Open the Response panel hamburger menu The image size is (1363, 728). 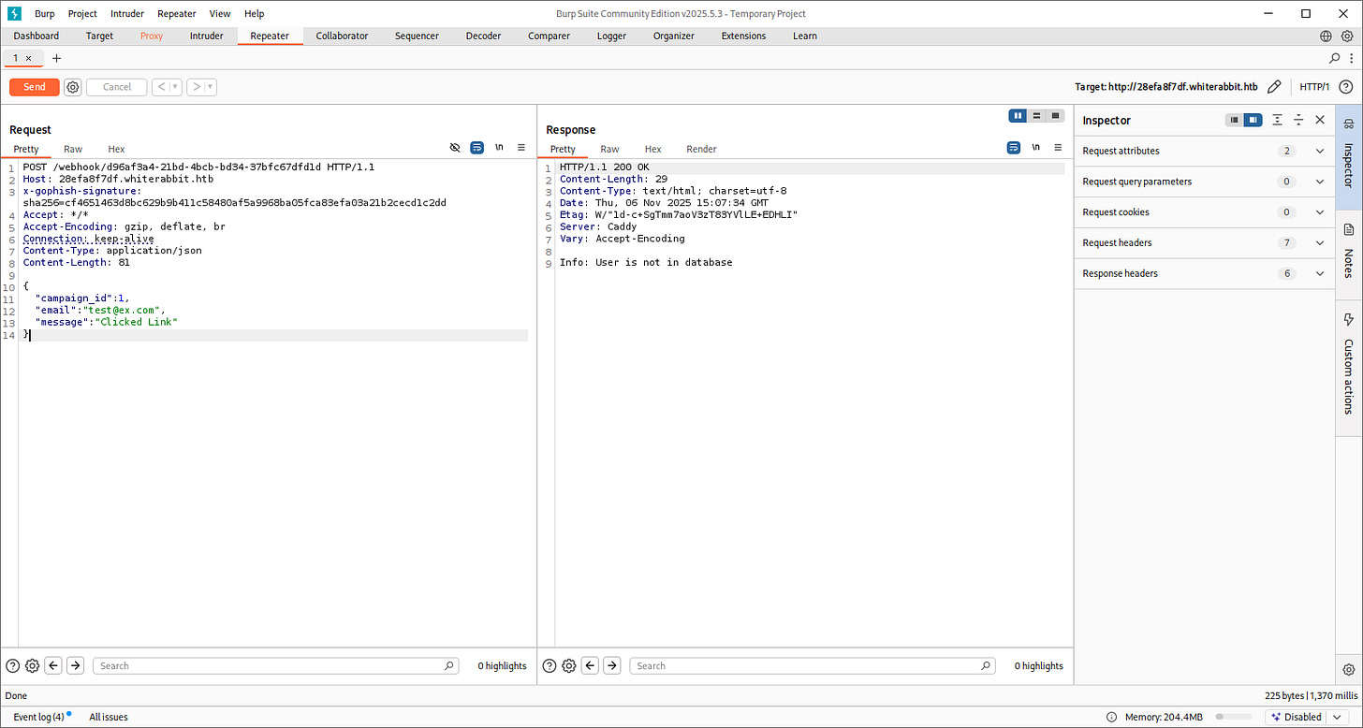1058,148
